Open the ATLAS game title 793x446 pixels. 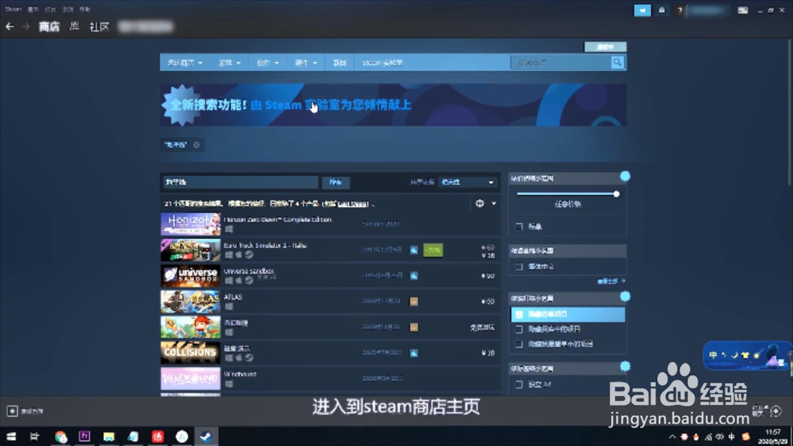[x=232, y=297]
